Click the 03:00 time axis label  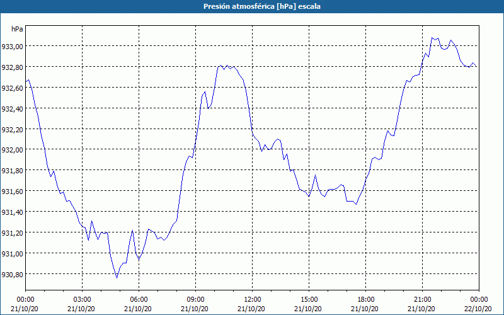point(83,300)
